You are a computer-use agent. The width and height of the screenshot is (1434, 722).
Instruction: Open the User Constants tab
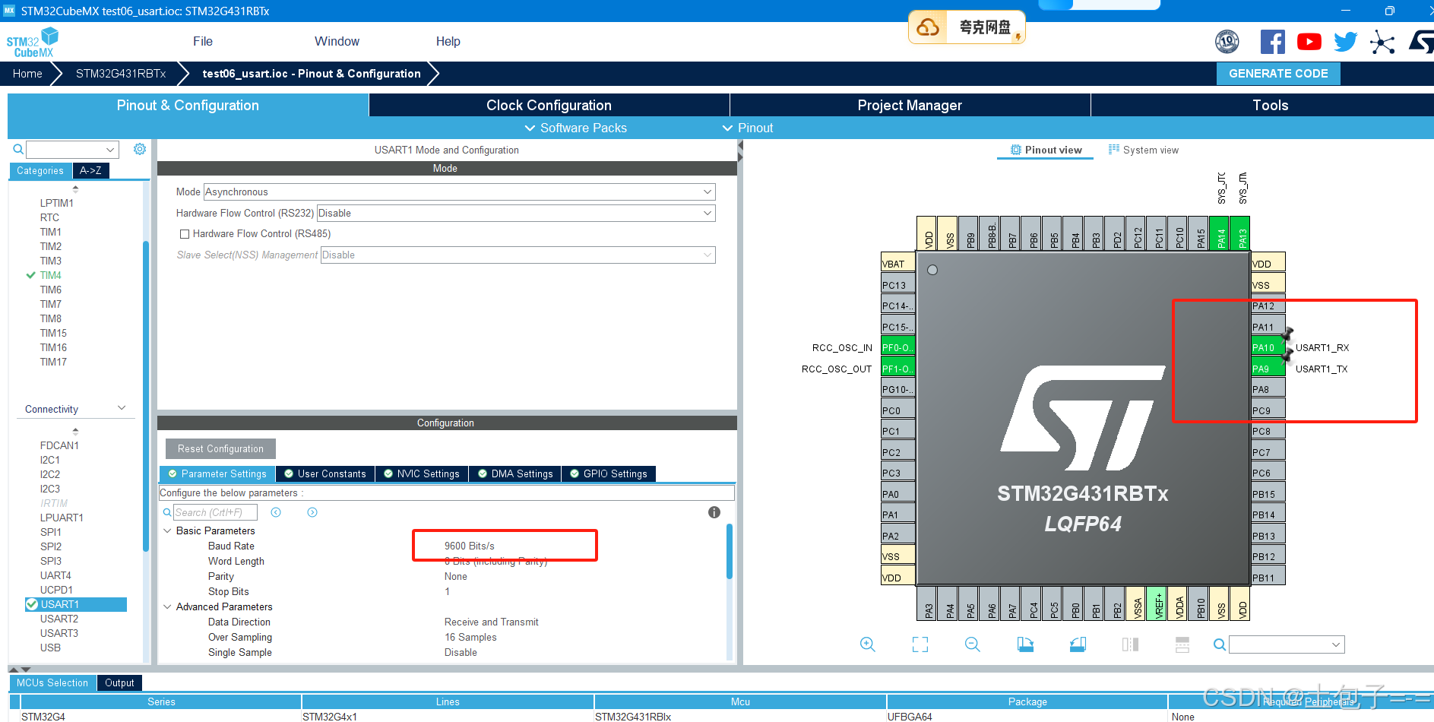[324, 473]
